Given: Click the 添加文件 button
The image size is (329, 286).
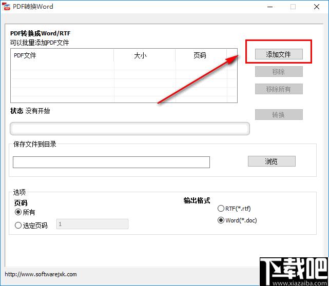Looking at the screenshot, I should 279,54.
